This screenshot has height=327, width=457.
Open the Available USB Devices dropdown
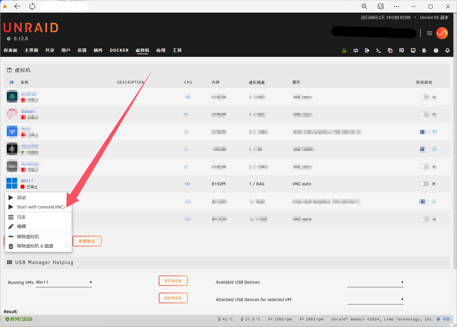point(375,282)
